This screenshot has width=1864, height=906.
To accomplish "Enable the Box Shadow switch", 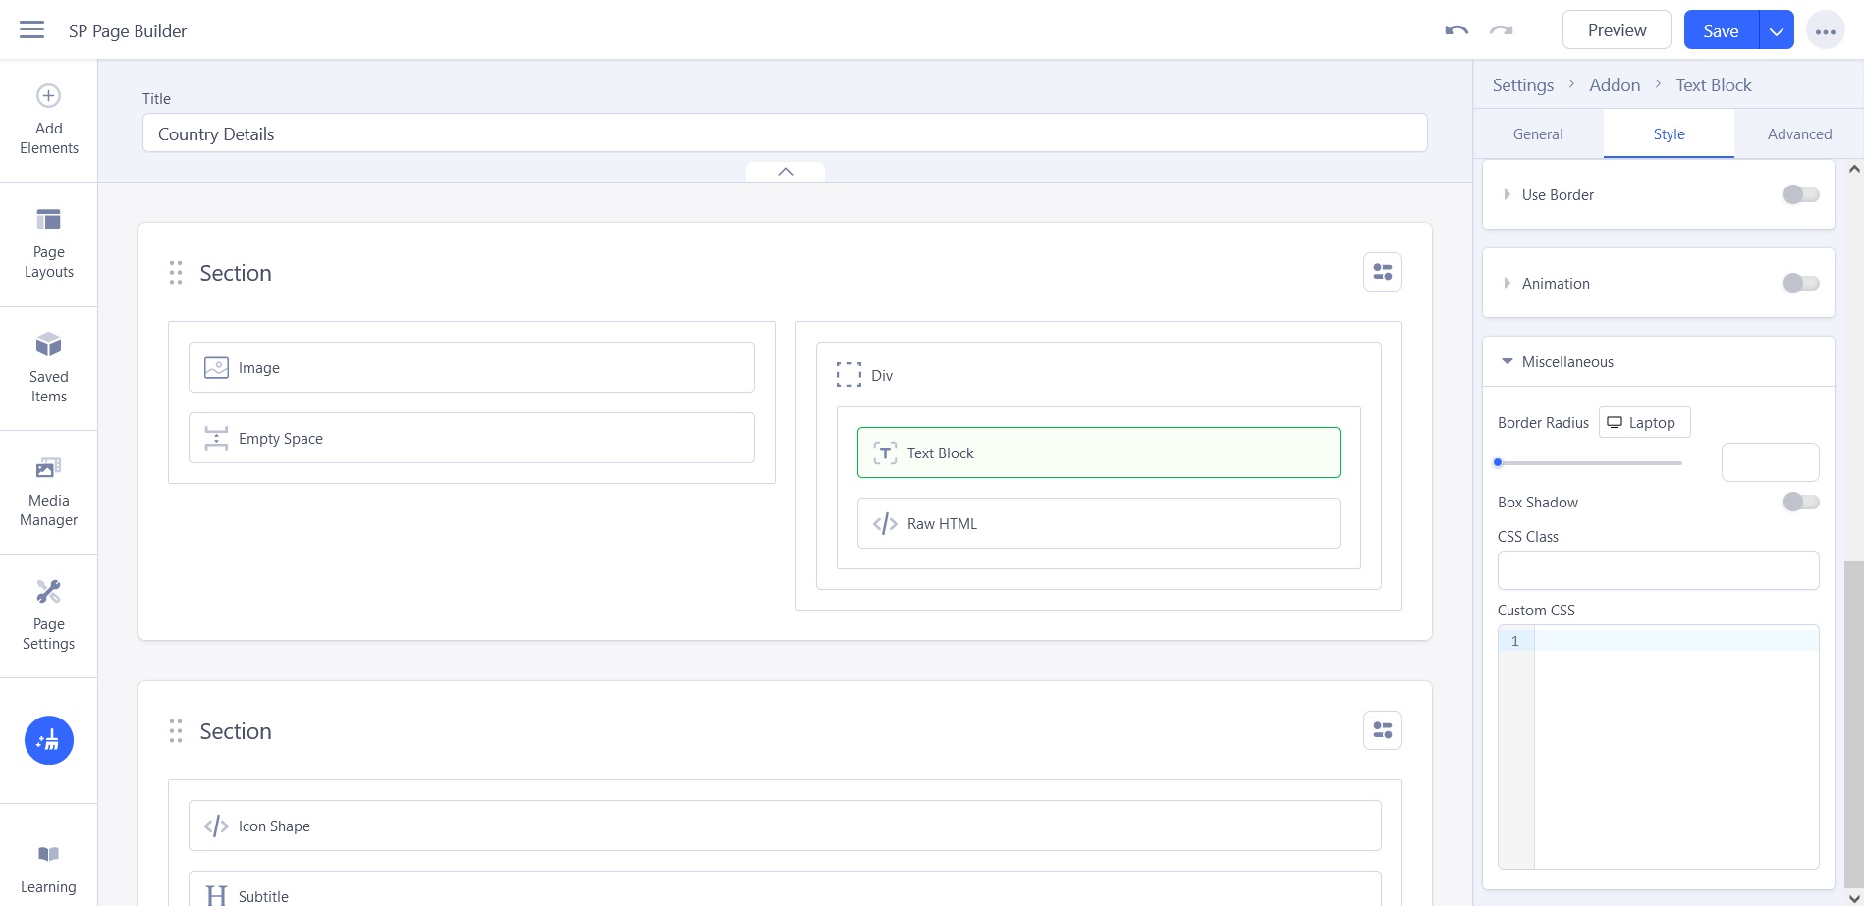I will [x=1800, y=502].
